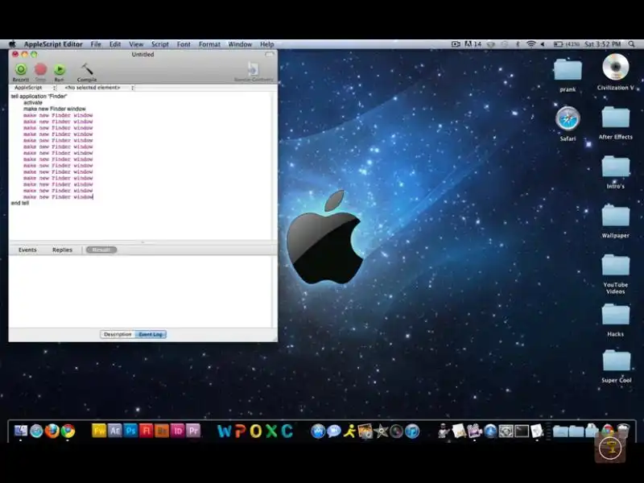Open iChat speech bubble icon in Dock
The image size is (644, 483).
(x=334, y=431)
